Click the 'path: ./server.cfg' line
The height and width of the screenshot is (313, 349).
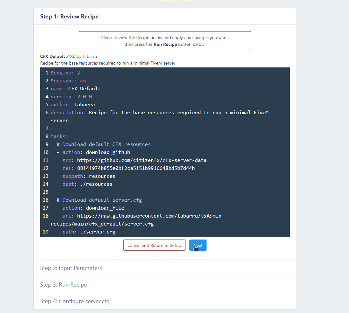[x=89, y=232]
